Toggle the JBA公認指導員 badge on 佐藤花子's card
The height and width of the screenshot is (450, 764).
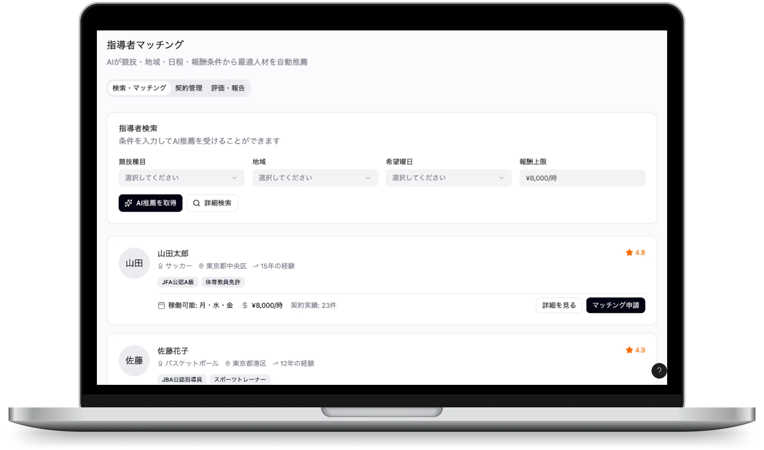pyautogui.click(x=182, y=379)
